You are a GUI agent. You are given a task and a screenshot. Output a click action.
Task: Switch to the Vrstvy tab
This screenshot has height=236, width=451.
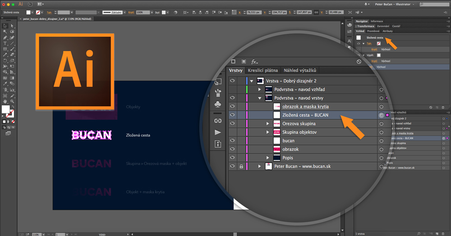point(236,70)
